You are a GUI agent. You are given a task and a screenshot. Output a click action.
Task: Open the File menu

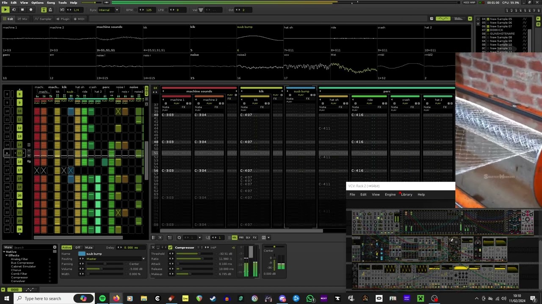click(4, 3)
